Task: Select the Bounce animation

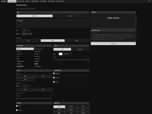Action: click(71, 106)
